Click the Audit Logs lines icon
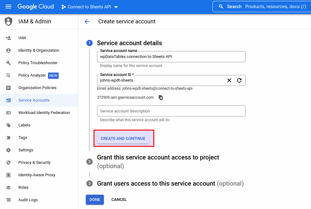This screenshot has width=311, height=209. pyautogui.click(x=8, y=200)
